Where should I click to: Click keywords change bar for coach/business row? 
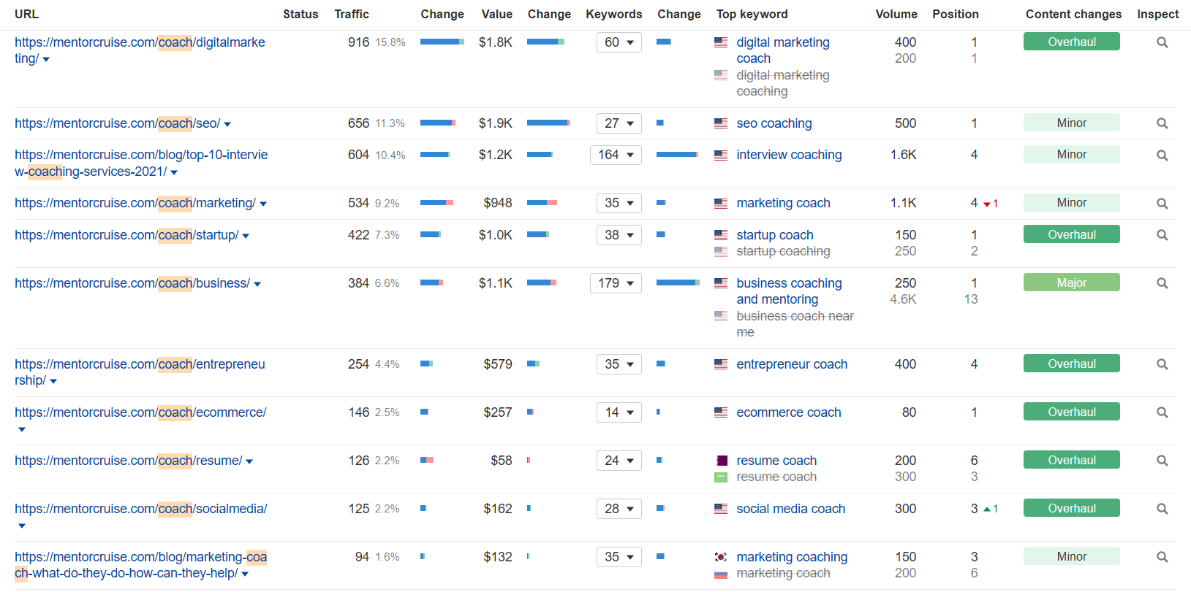coord(678,282)
